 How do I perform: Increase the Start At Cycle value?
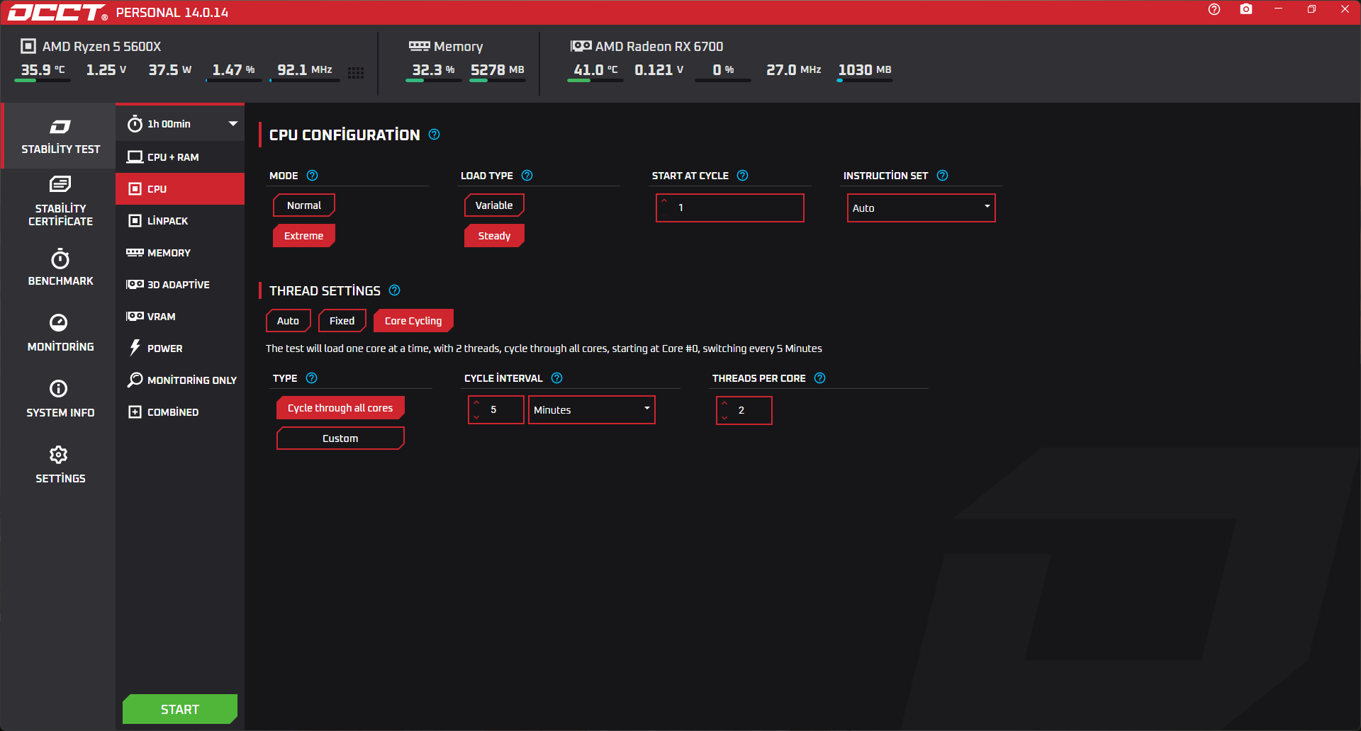(x=664, y=200)
